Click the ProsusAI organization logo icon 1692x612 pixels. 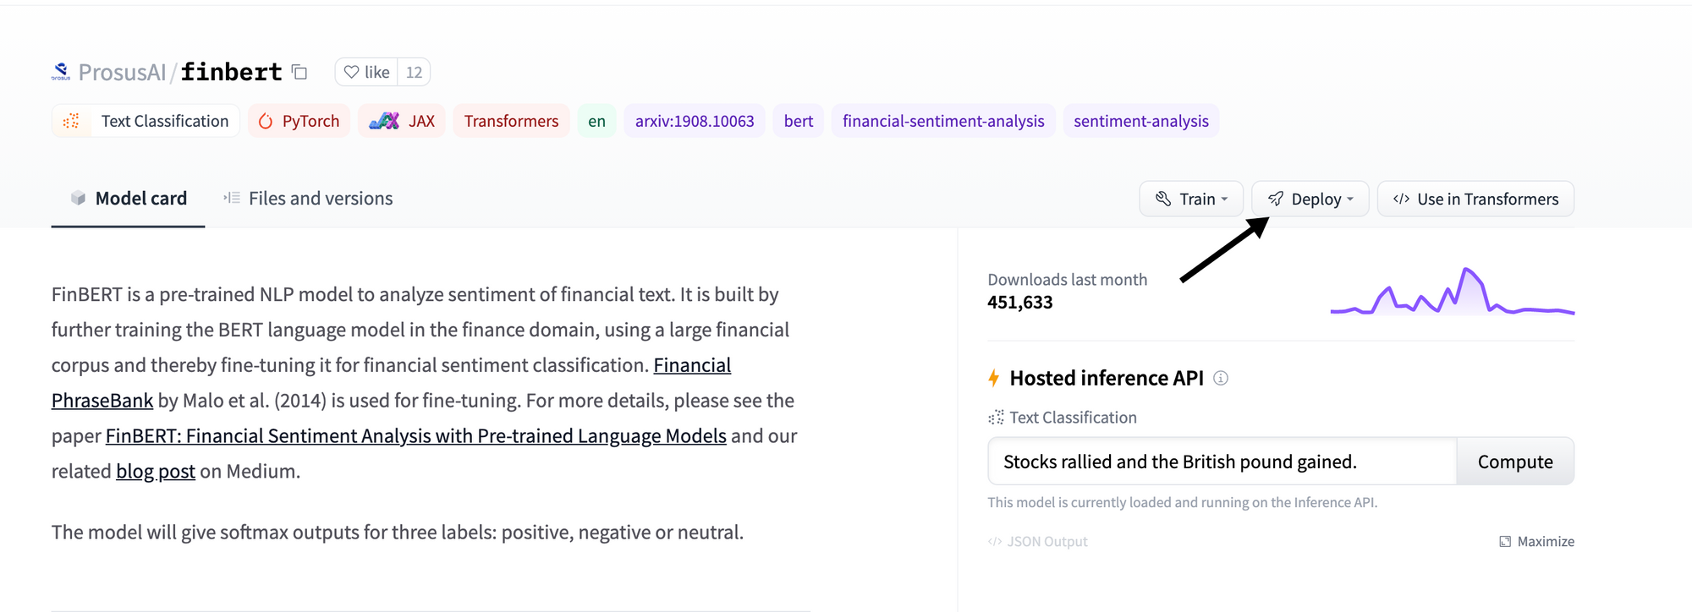click(x=61, y=72)
